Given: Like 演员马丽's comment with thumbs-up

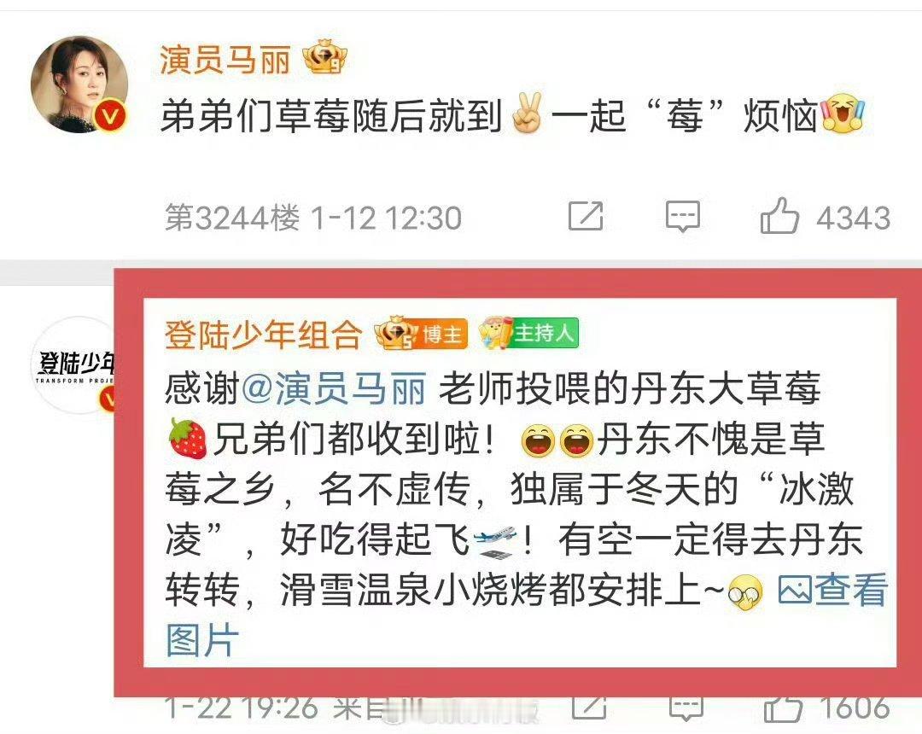Looking at the screenshot, I should (779, 216).
